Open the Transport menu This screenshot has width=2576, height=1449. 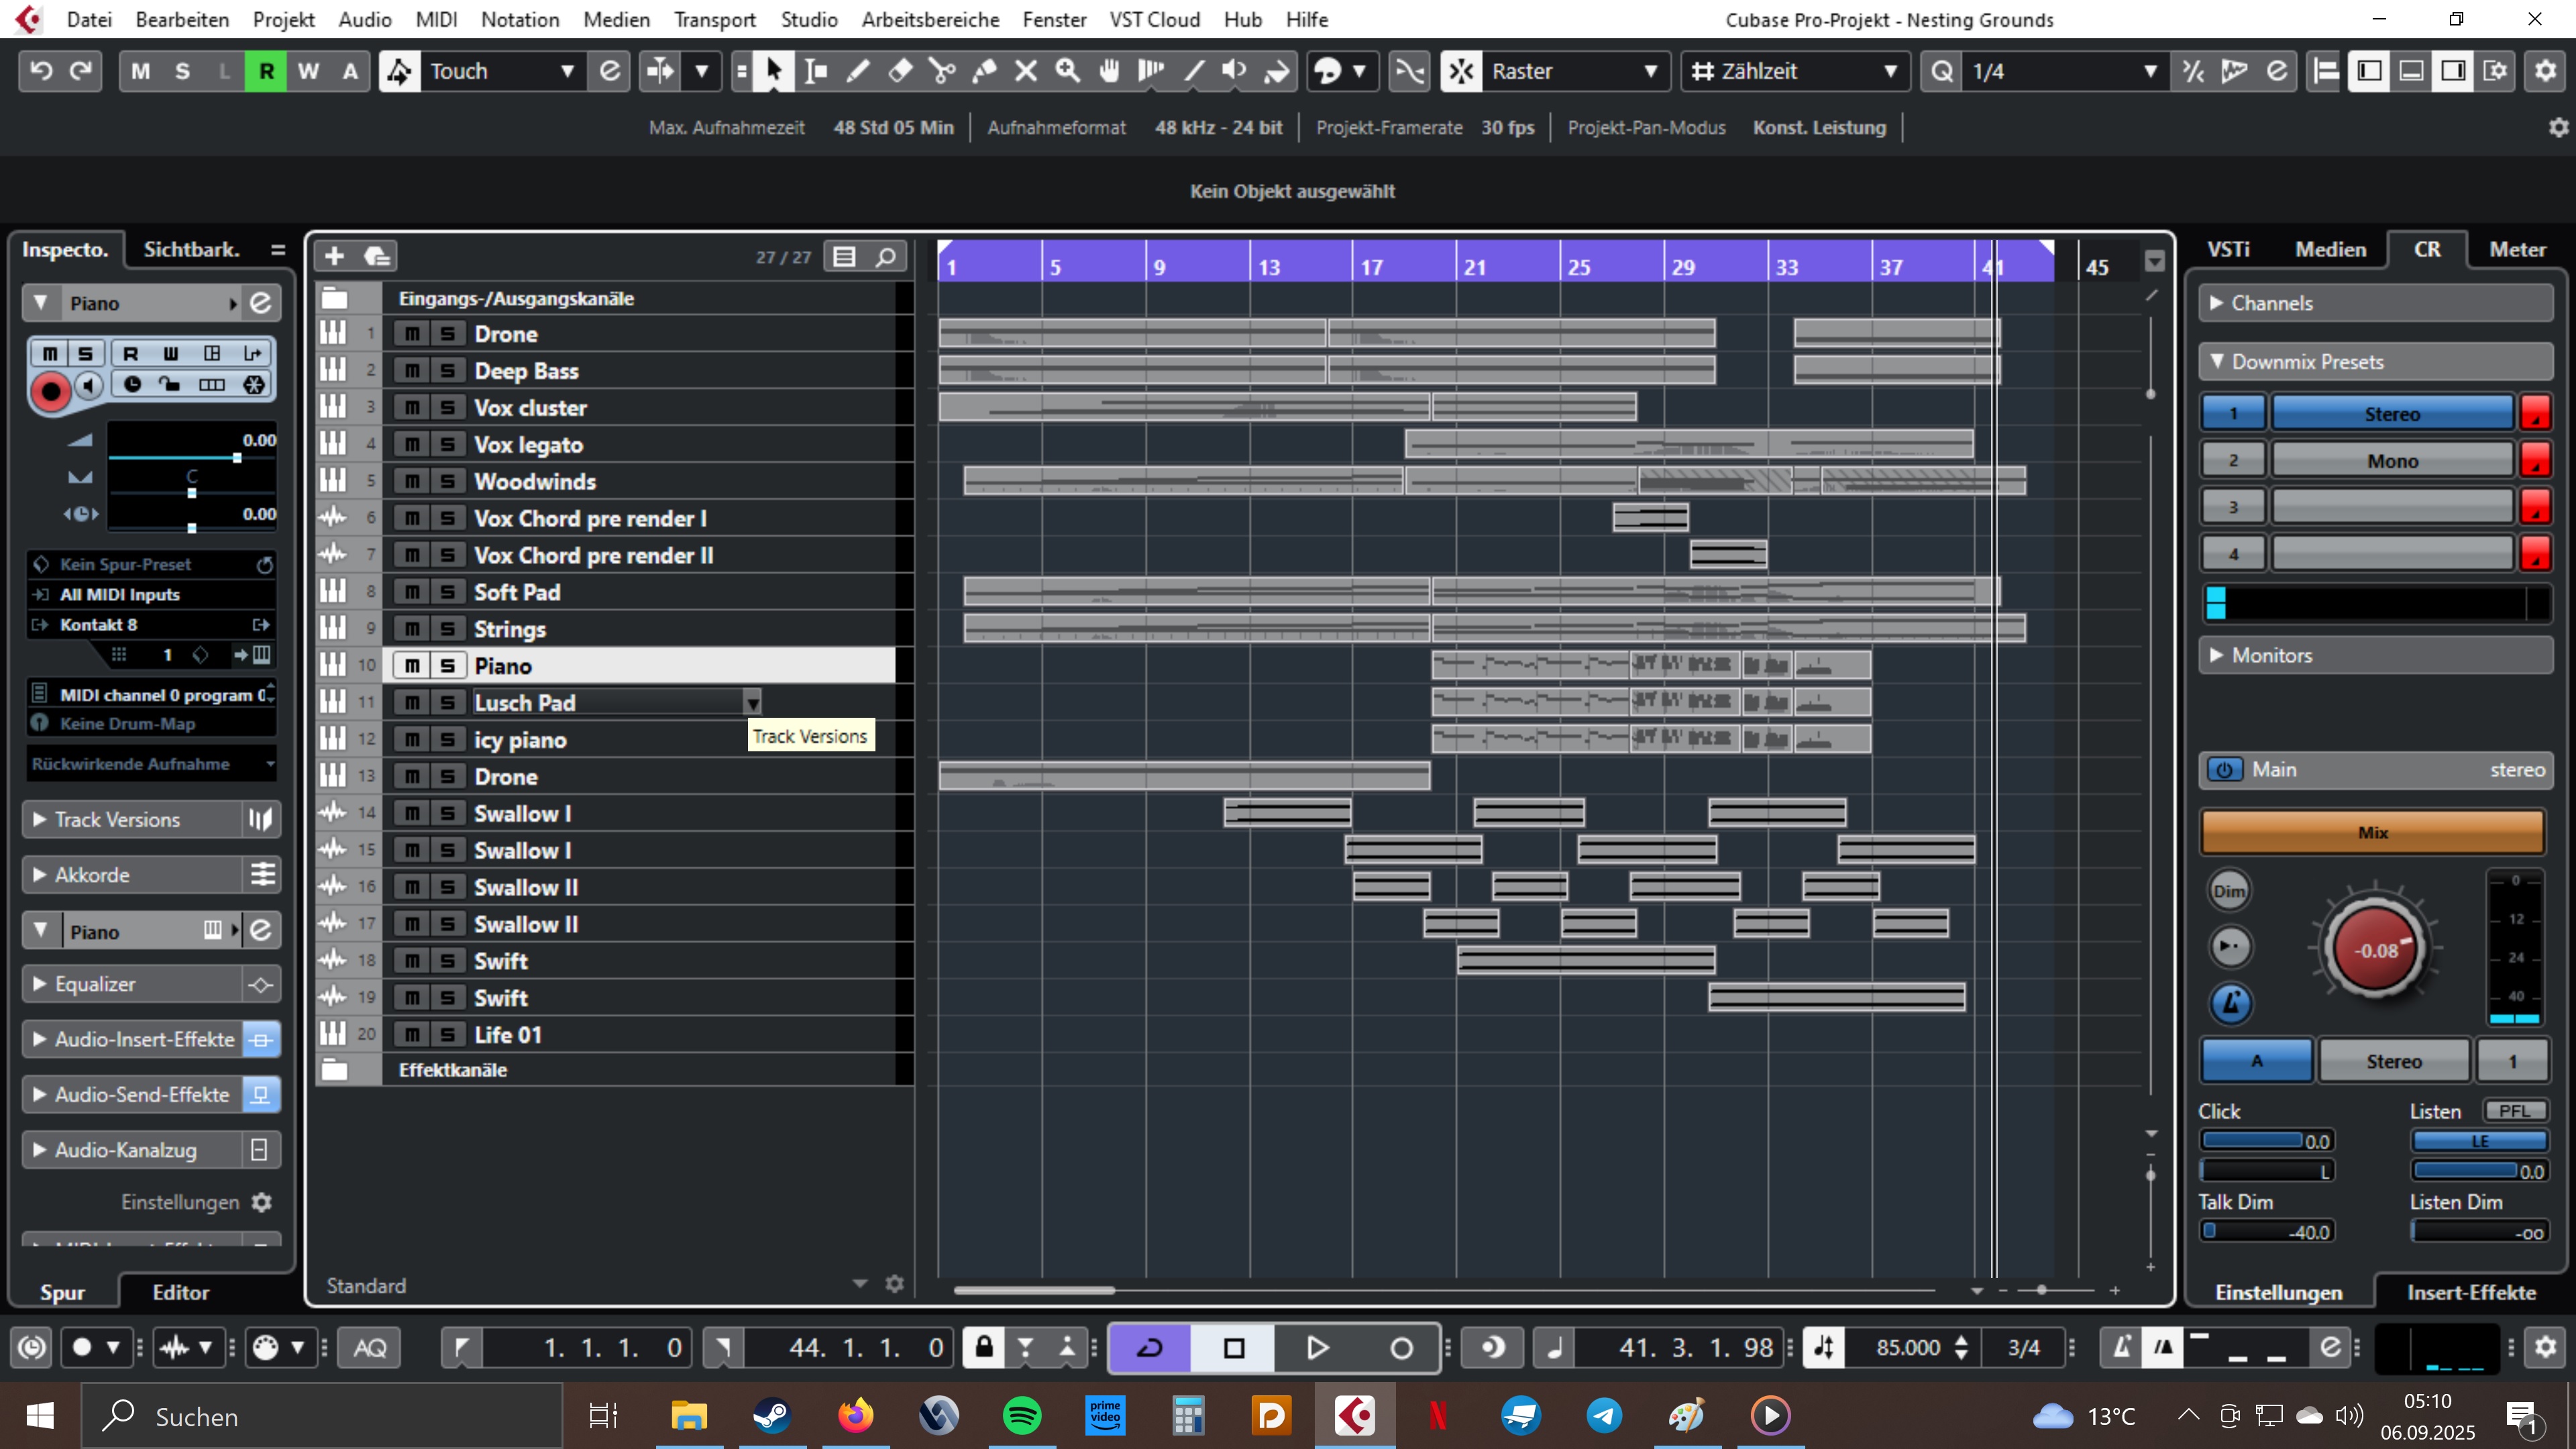click(714, 19)
